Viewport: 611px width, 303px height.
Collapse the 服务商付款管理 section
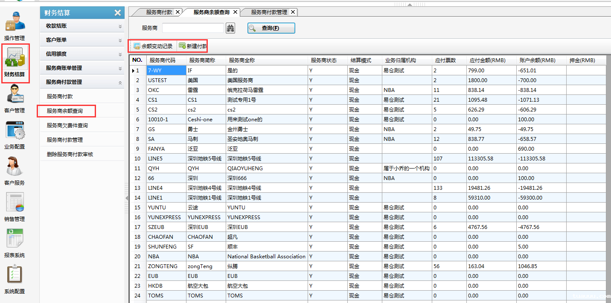(x=82, y=82)
